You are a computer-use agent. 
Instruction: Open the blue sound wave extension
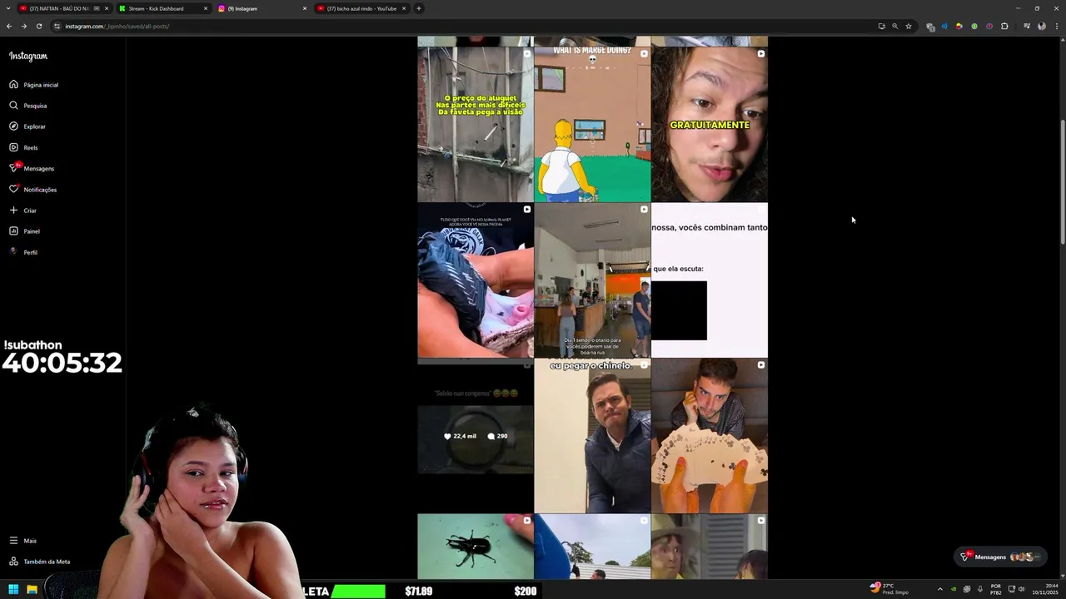pos(944,26)
